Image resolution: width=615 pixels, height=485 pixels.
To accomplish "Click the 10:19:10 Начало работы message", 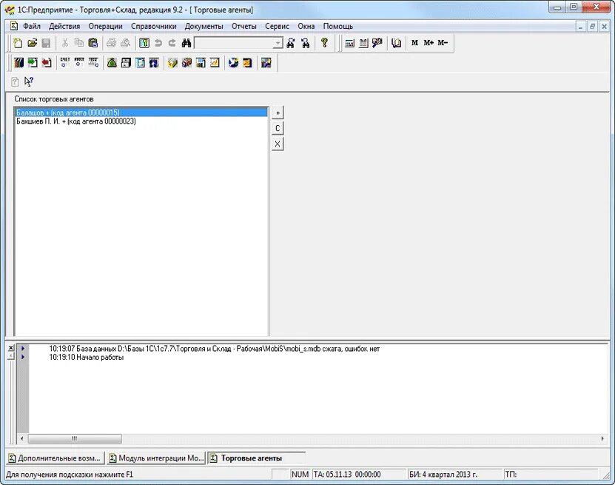I will 87,357.
